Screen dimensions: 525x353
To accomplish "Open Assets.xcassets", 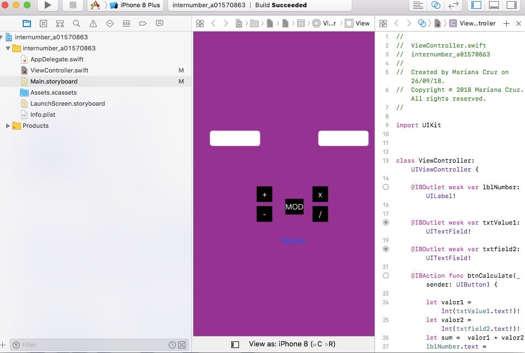I will (x=54, y=92).
